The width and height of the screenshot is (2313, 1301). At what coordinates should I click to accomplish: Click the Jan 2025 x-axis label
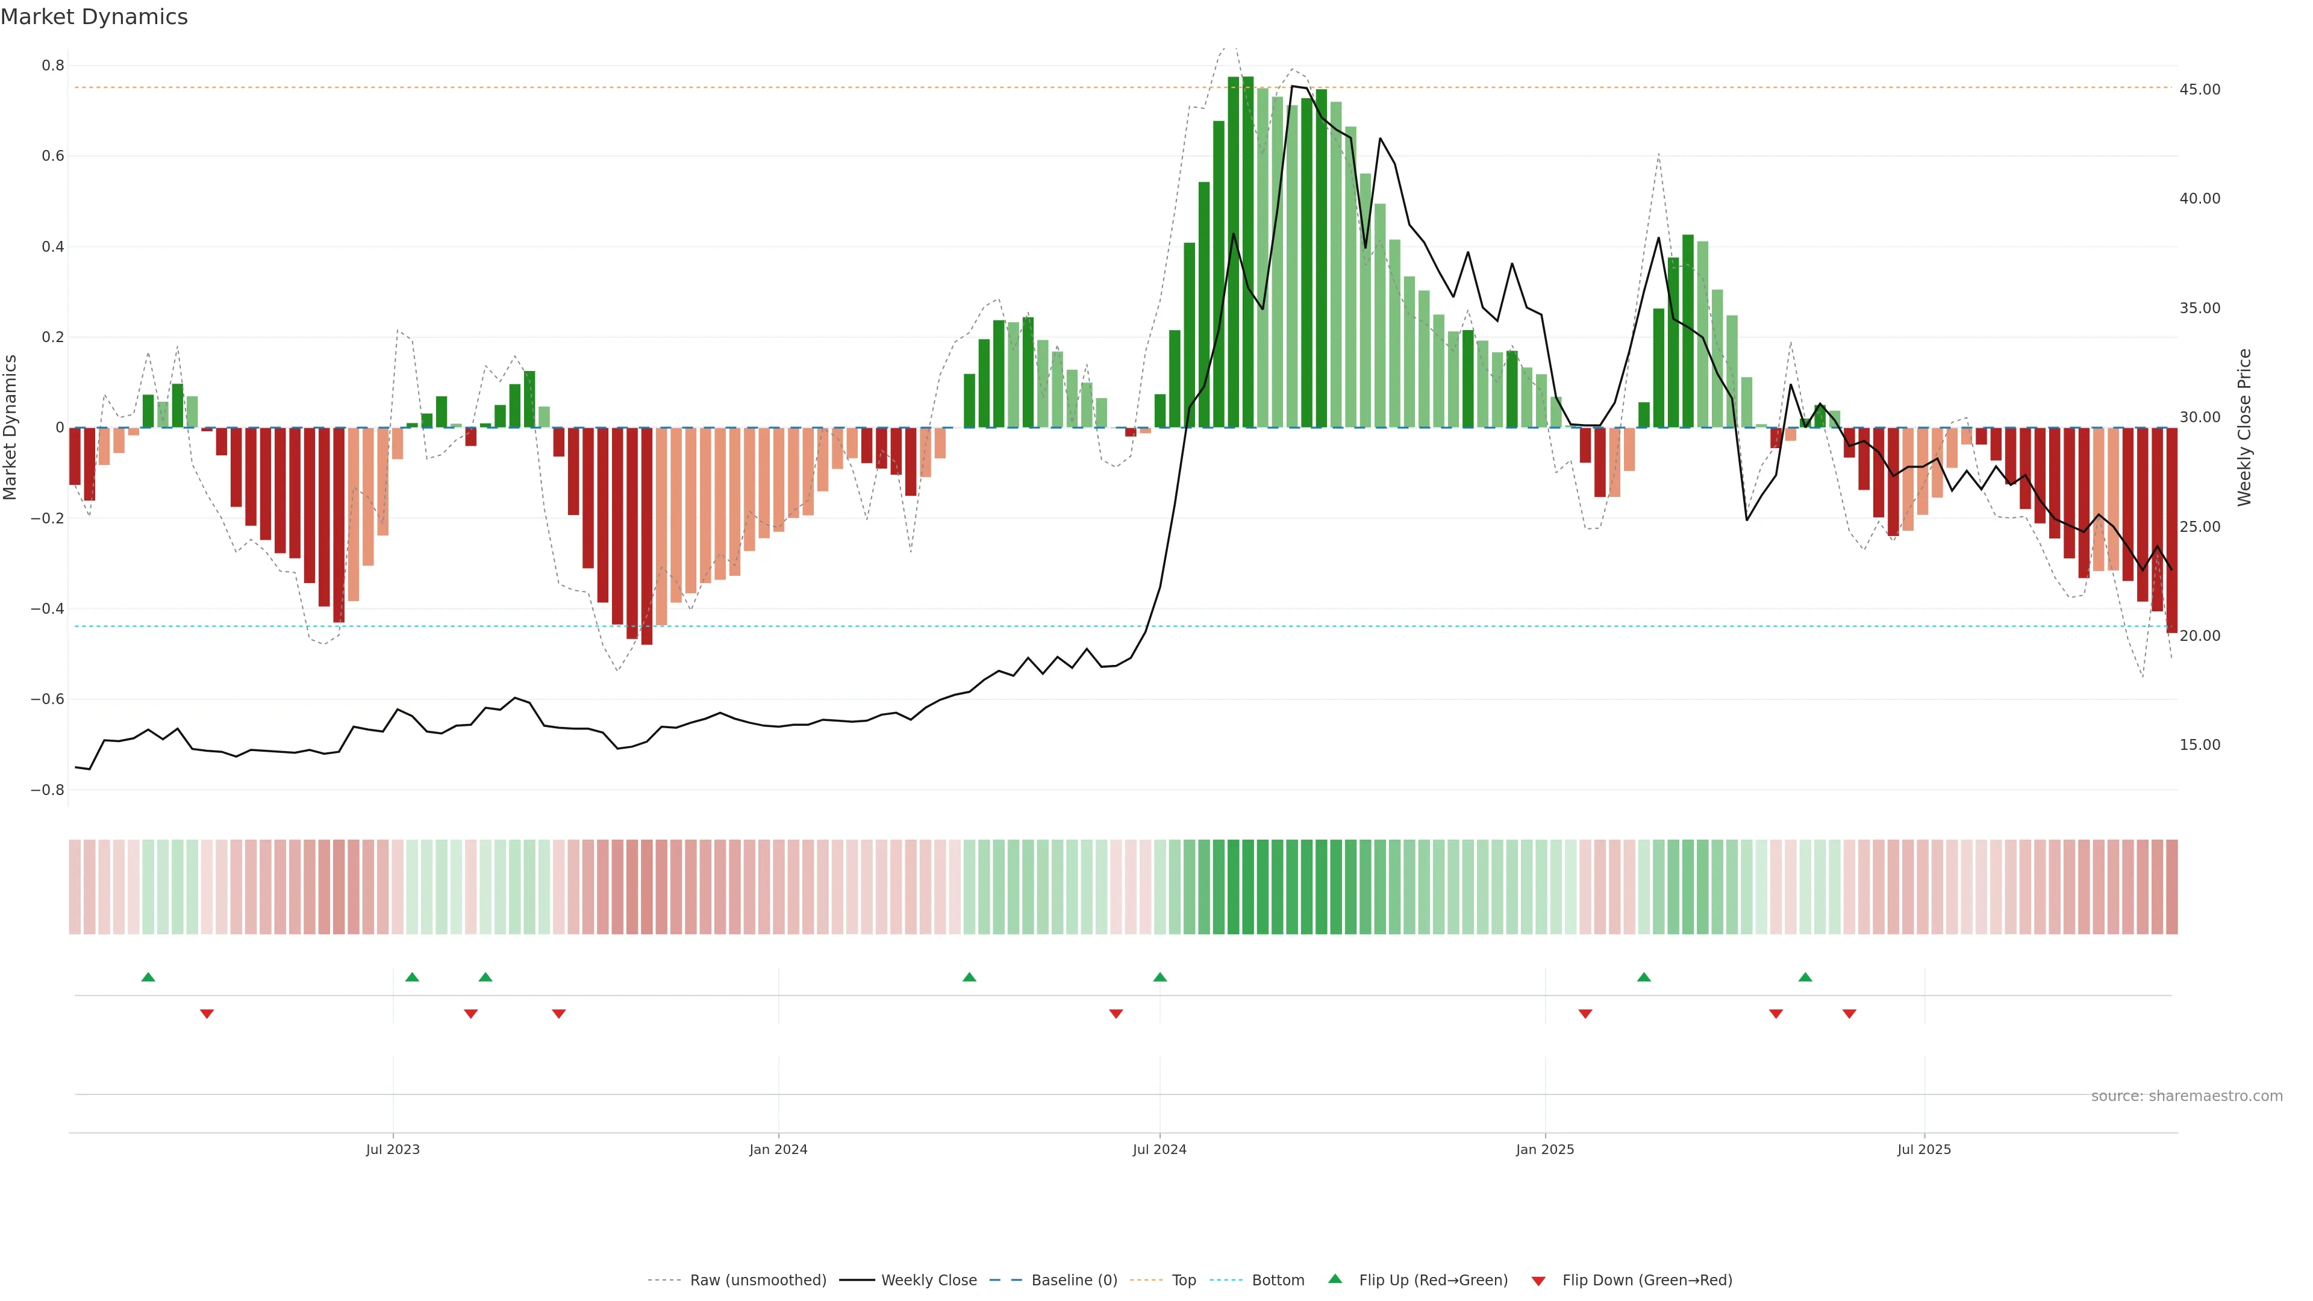coord(1544,1149)
